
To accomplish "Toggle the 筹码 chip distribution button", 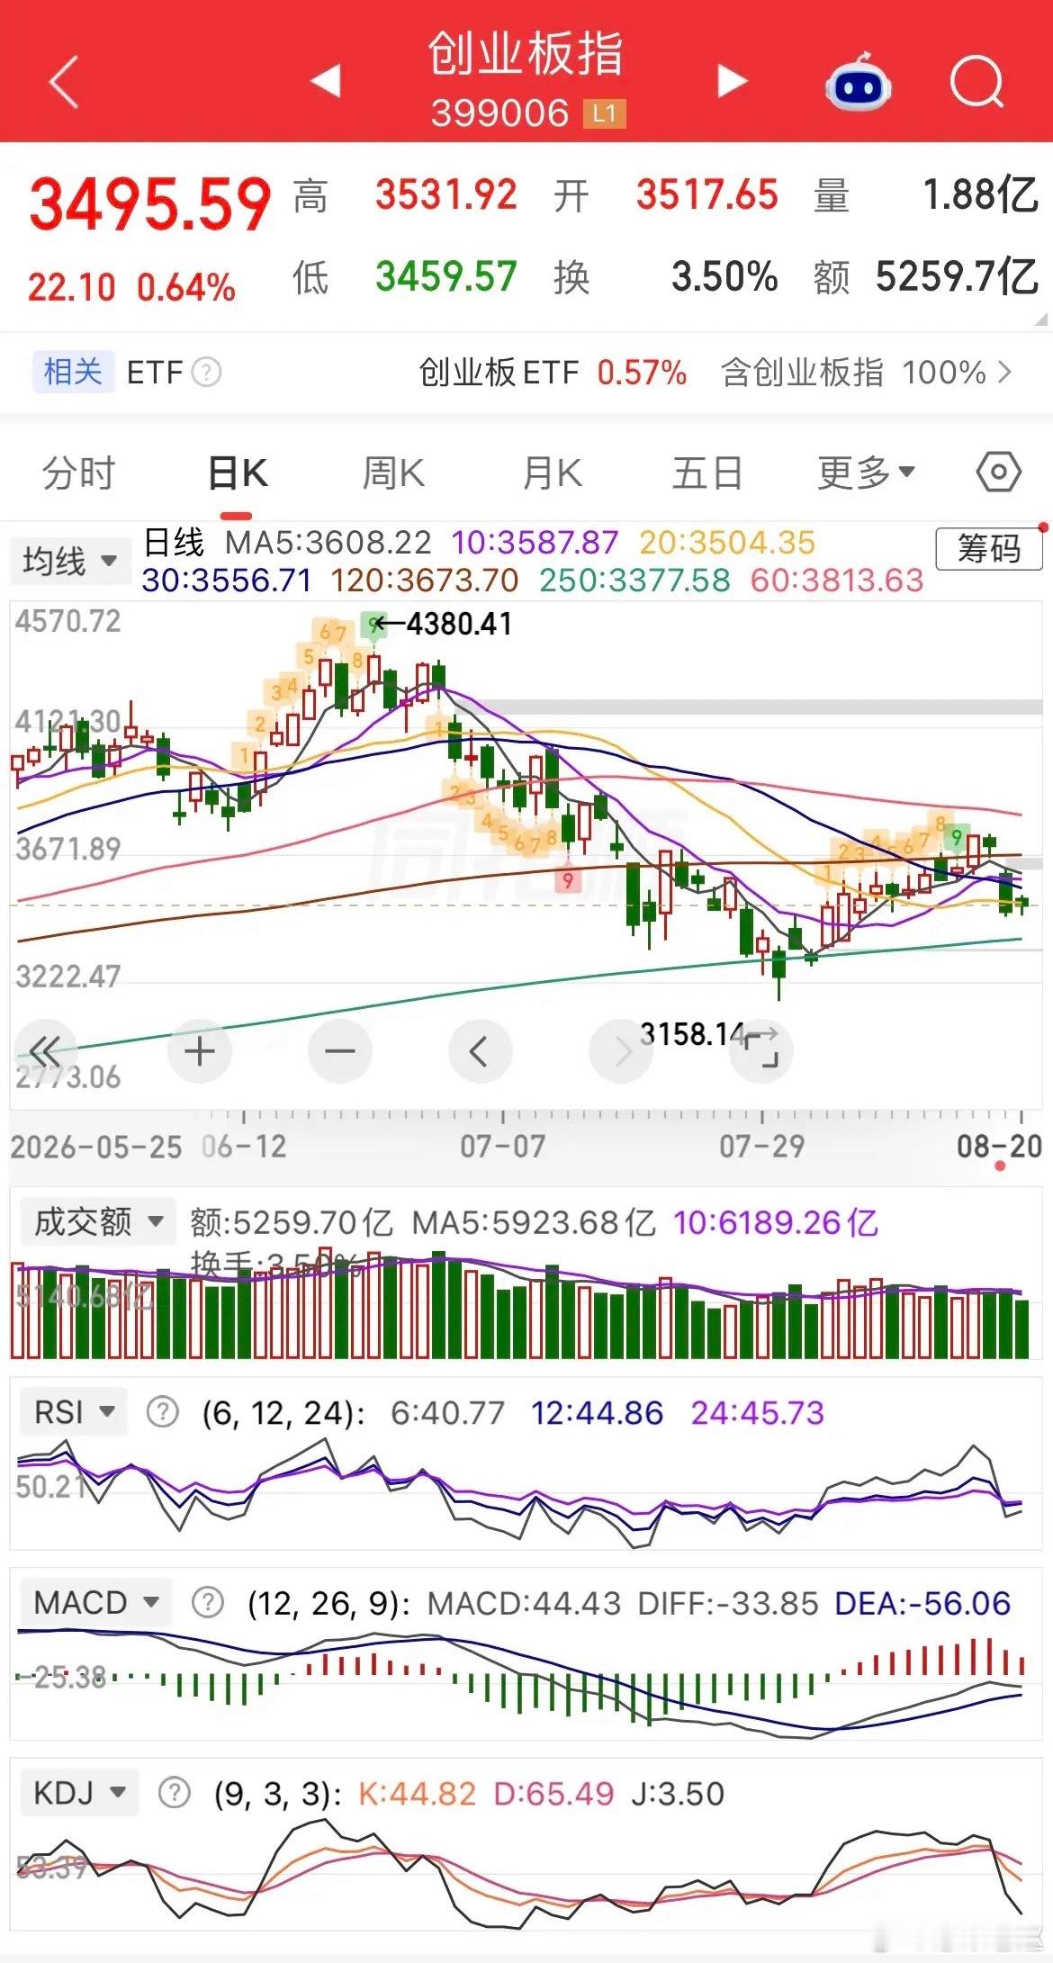I will click(x=989, y=548).
